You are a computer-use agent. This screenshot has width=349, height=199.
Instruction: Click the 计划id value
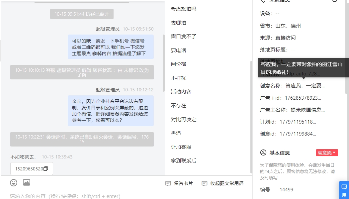298,122
